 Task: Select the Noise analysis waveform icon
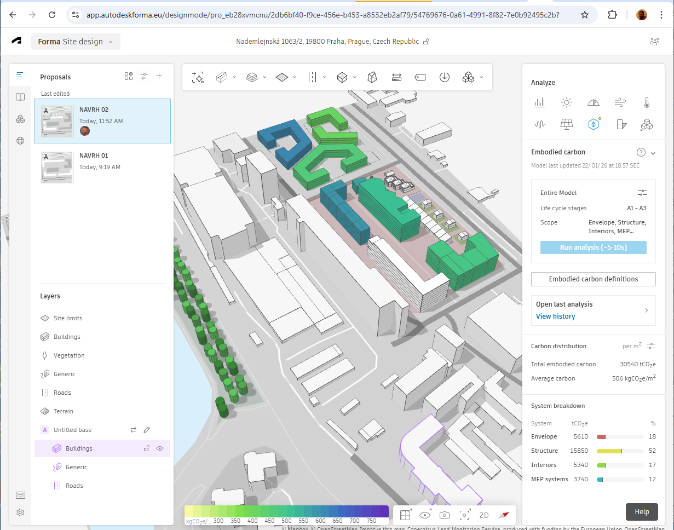click(x=540, y=125)
